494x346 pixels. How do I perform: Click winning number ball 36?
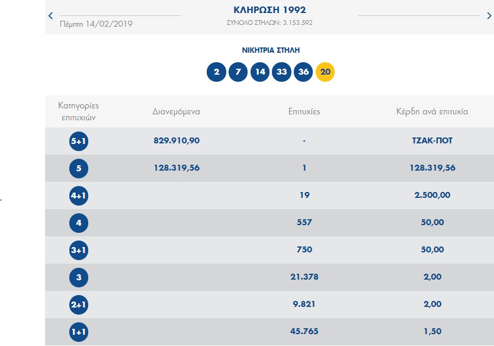[x=303, y=72]
